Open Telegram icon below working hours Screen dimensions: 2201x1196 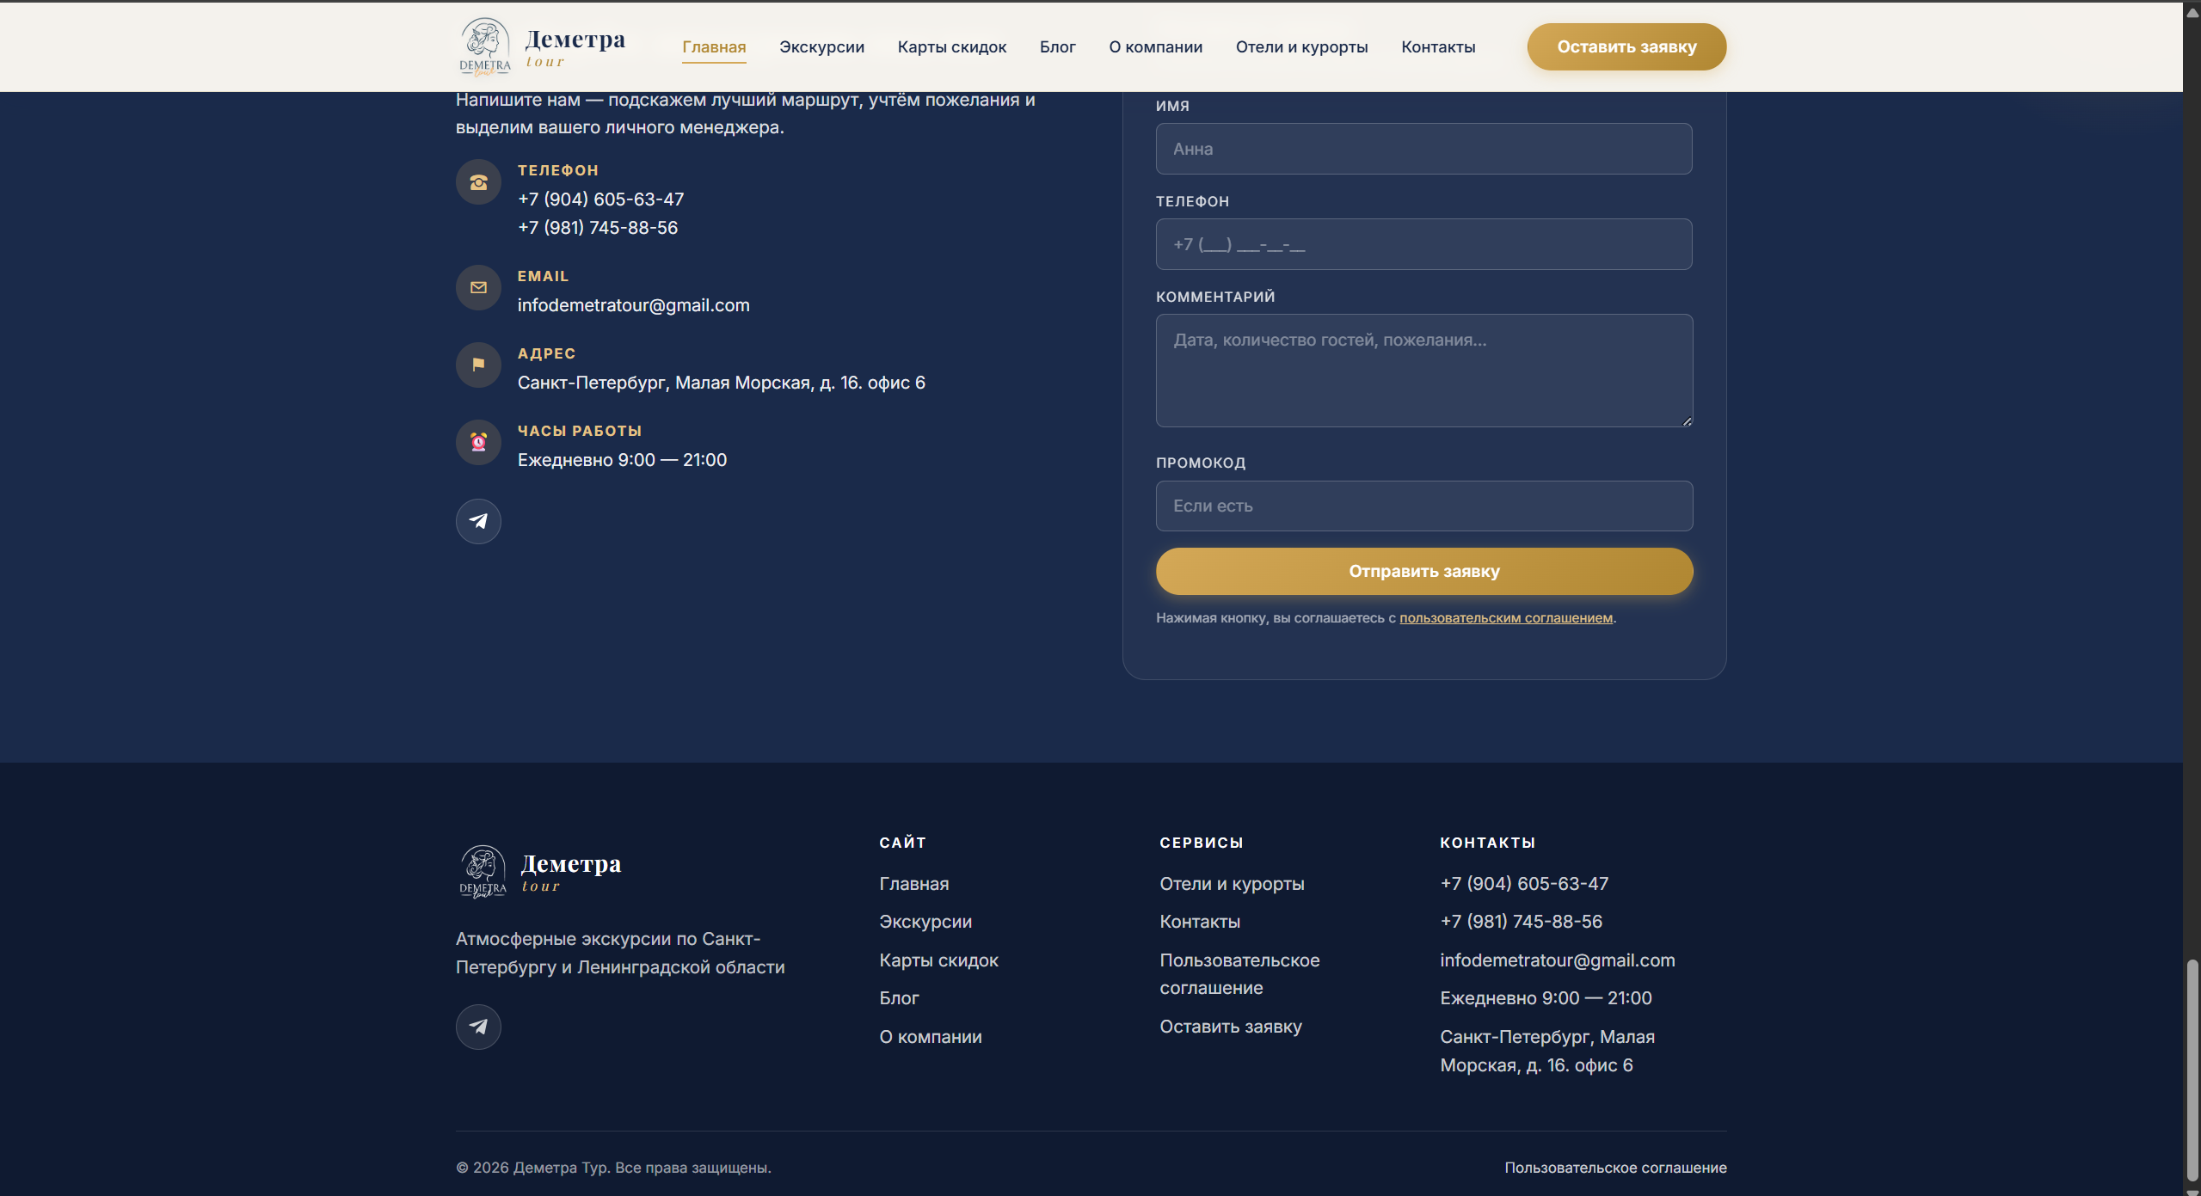click(478, 521)
